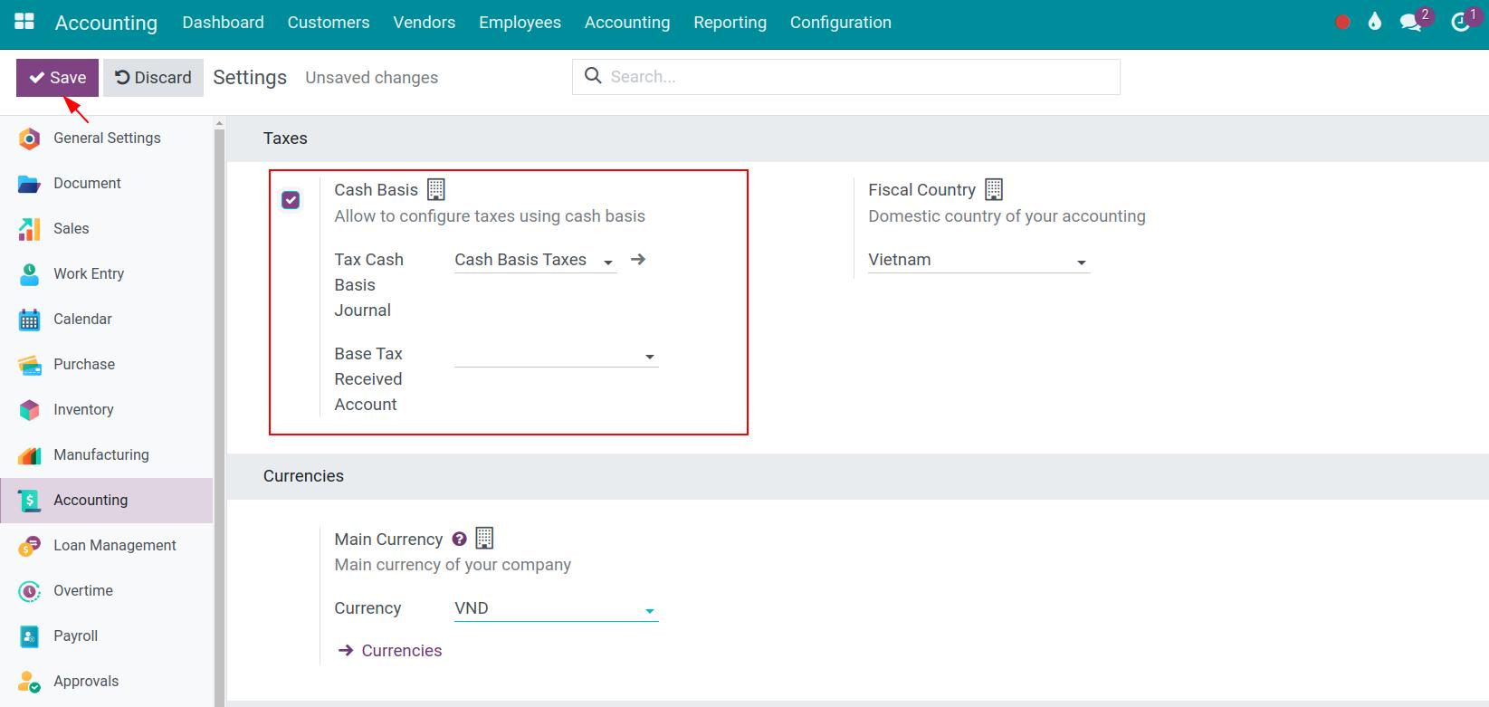
Task: Open the Reporting menu
Action: [730, 23]
